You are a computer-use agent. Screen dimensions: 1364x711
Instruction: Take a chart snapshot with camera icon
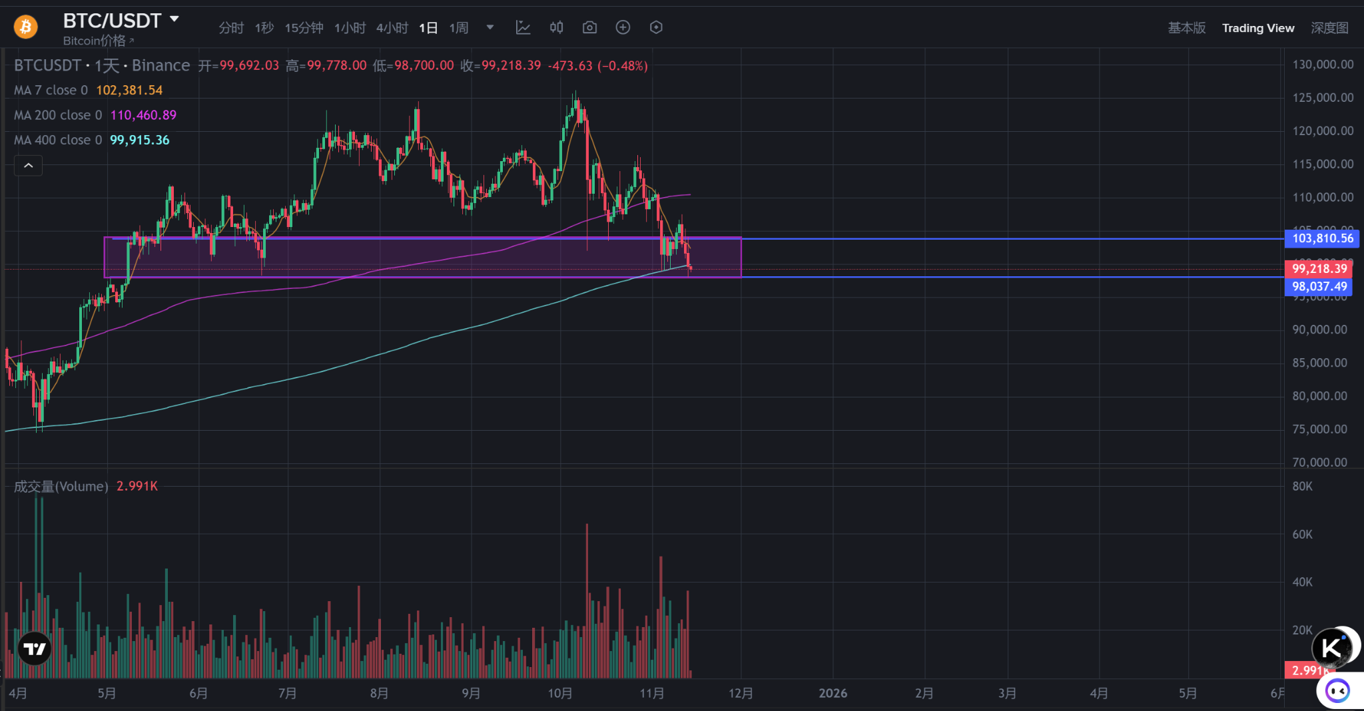tap(589, 27)
